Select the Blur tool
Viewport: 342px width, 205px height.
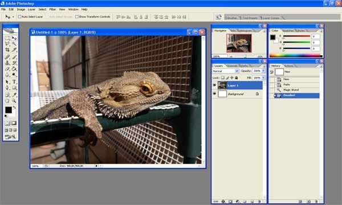[7, 75]
